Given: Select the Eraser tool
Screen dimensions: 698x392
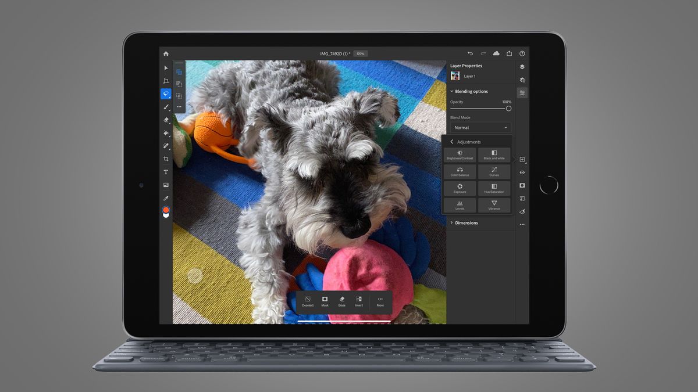Looking at the screenshot, I should tap(166, 120).
